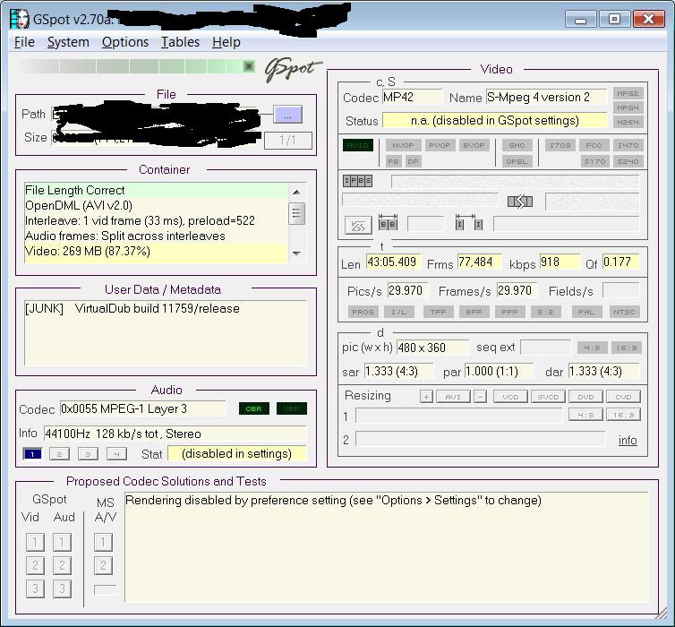Image resolution: width=675 pixels, height=627 pixels.
Task: Open the info link in Resizing
Action: 628,440
